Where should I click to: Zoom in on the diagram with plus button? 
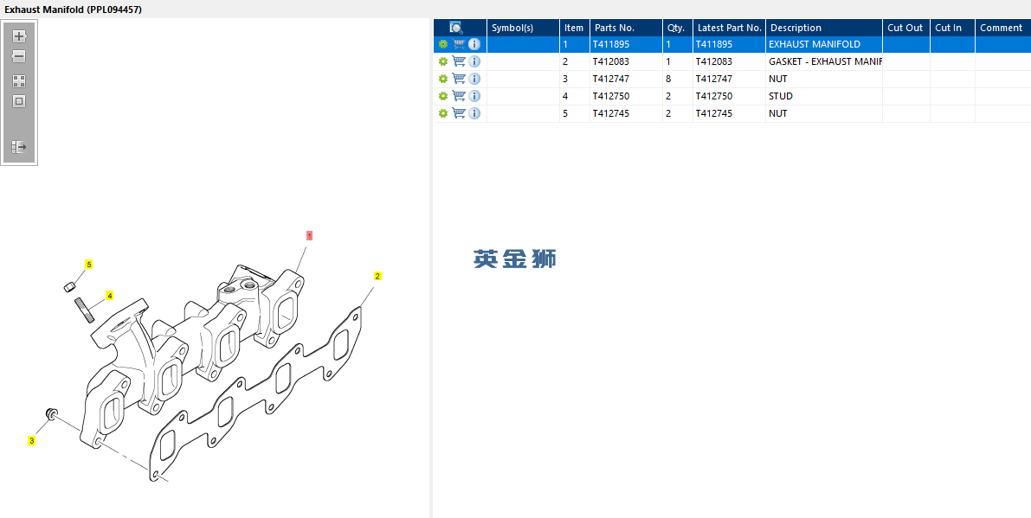click(19, 36)
